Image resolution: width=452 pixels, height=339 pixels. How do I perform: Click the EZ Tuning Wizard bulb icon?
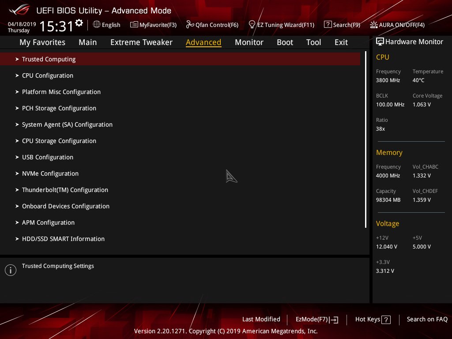pos(252,25)
